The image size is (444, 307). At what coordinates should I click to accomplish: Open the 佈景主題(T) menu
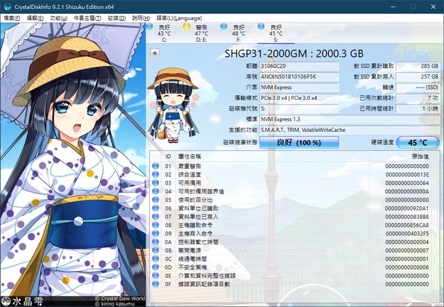coord(87,16)
